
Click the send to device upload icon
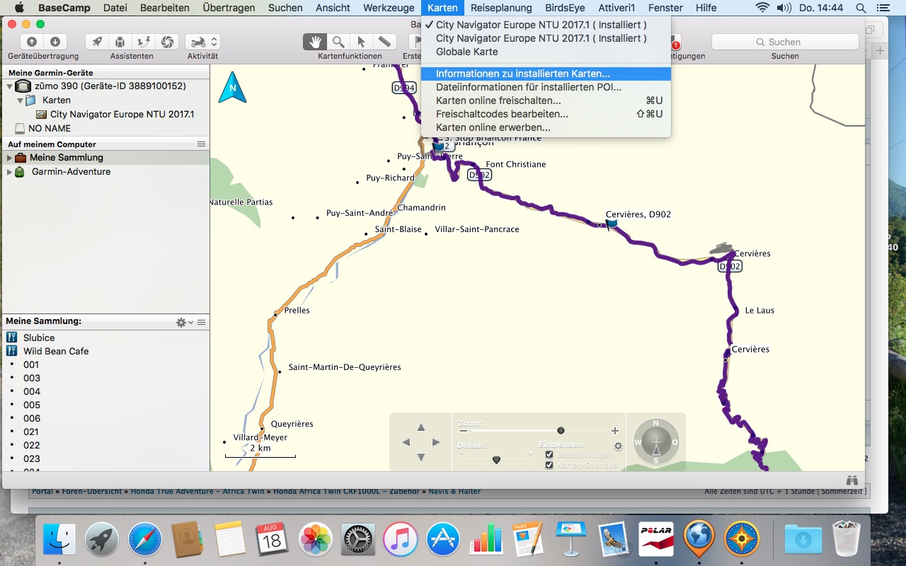31,42
